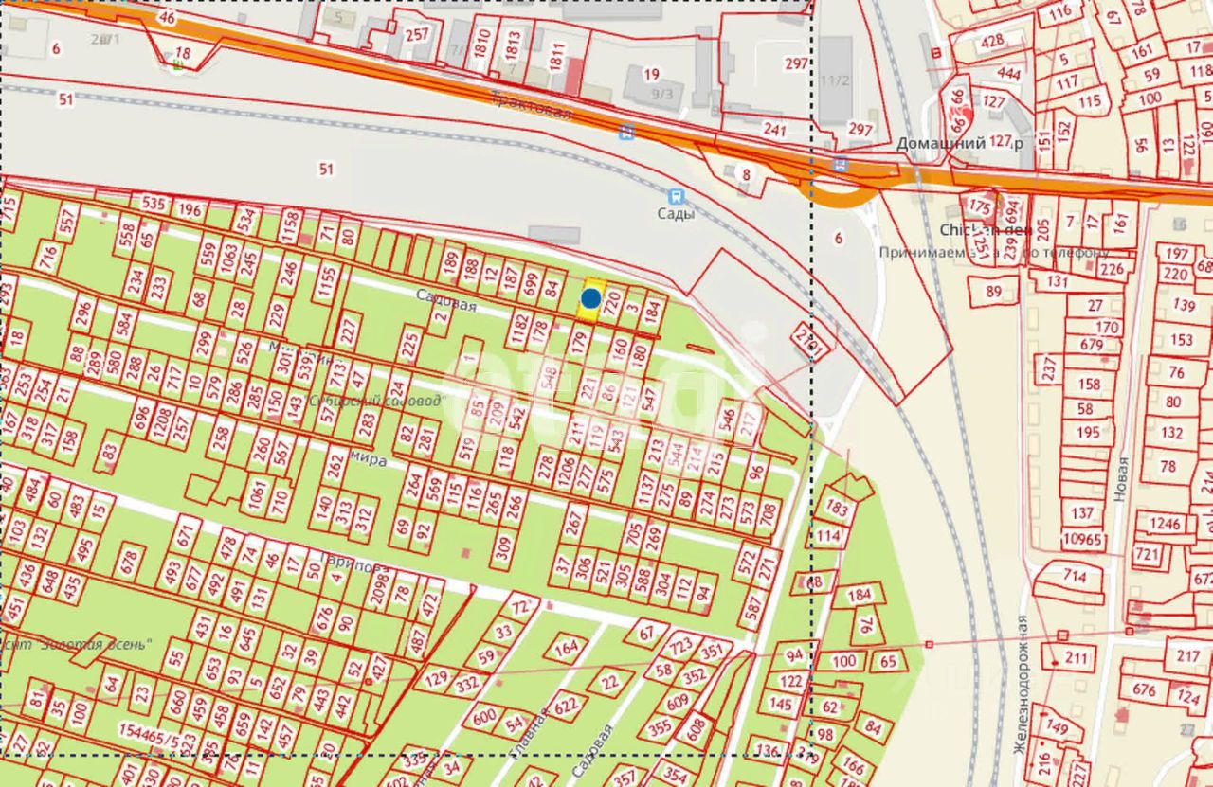Viewport: 1213px width, 787px height.
Task: Select parcel number 241
Action: click(775, 131)
